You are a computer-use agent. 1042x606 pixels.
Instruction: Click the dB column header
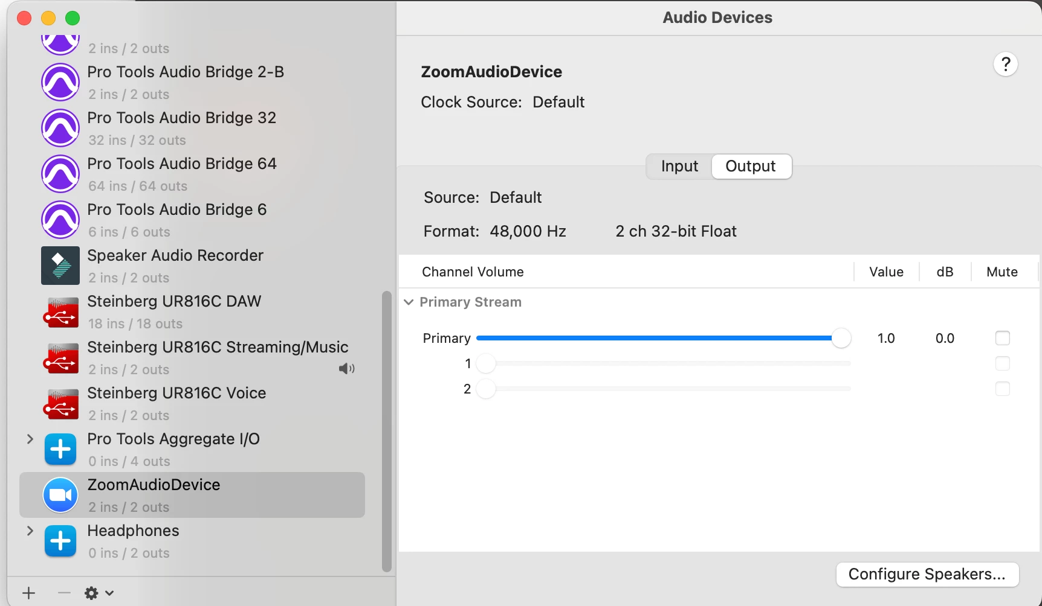pos(945,272)
